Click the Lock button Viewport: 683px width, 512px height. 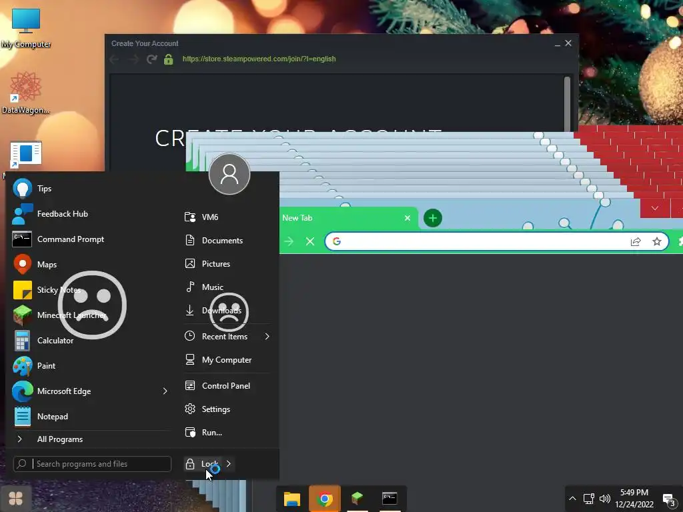[201, 464]
